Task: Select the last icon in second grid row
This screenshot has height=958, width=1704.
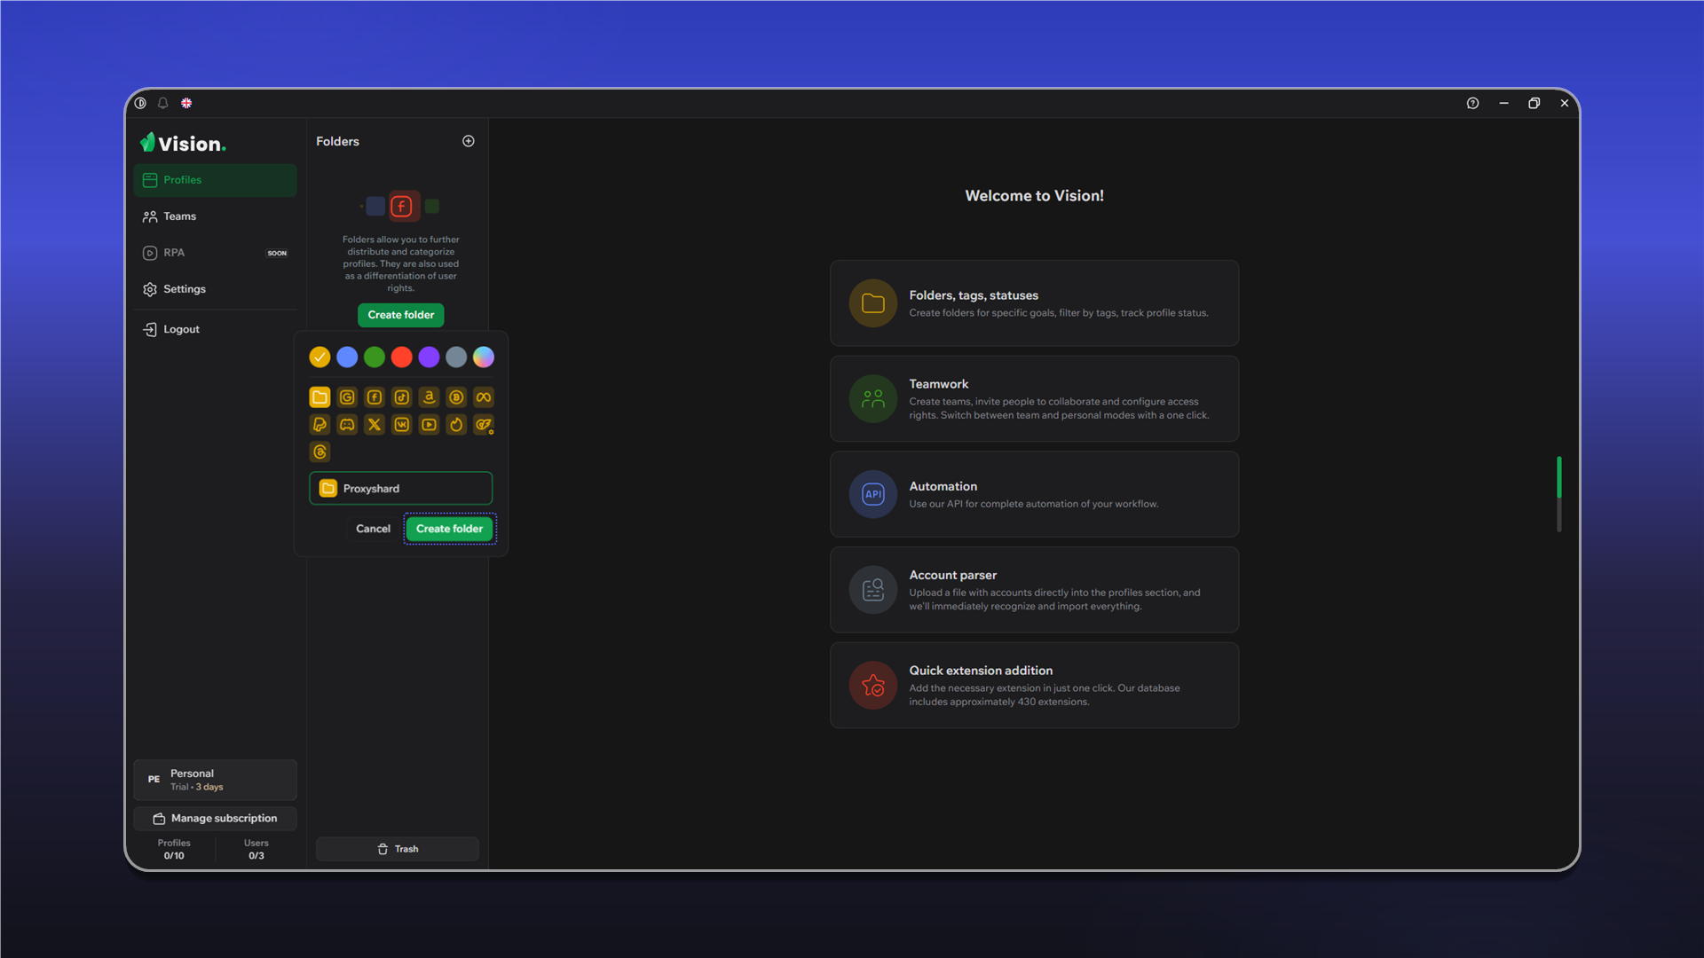Action: coord(484,425)
